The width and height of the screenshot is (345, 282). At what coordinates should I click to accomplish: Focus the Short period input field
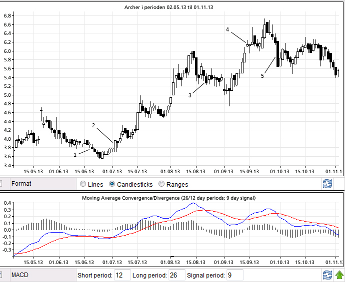[x=121, y=275]
